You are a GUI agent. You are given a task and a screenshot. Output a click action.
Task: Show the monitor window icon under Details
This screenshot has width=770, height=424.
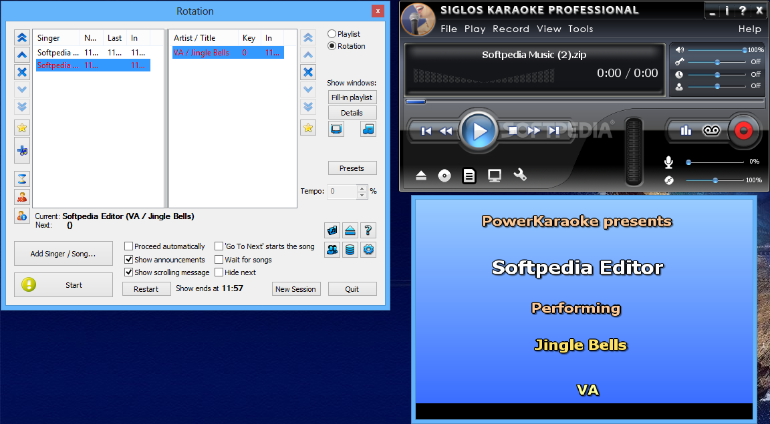336,129
